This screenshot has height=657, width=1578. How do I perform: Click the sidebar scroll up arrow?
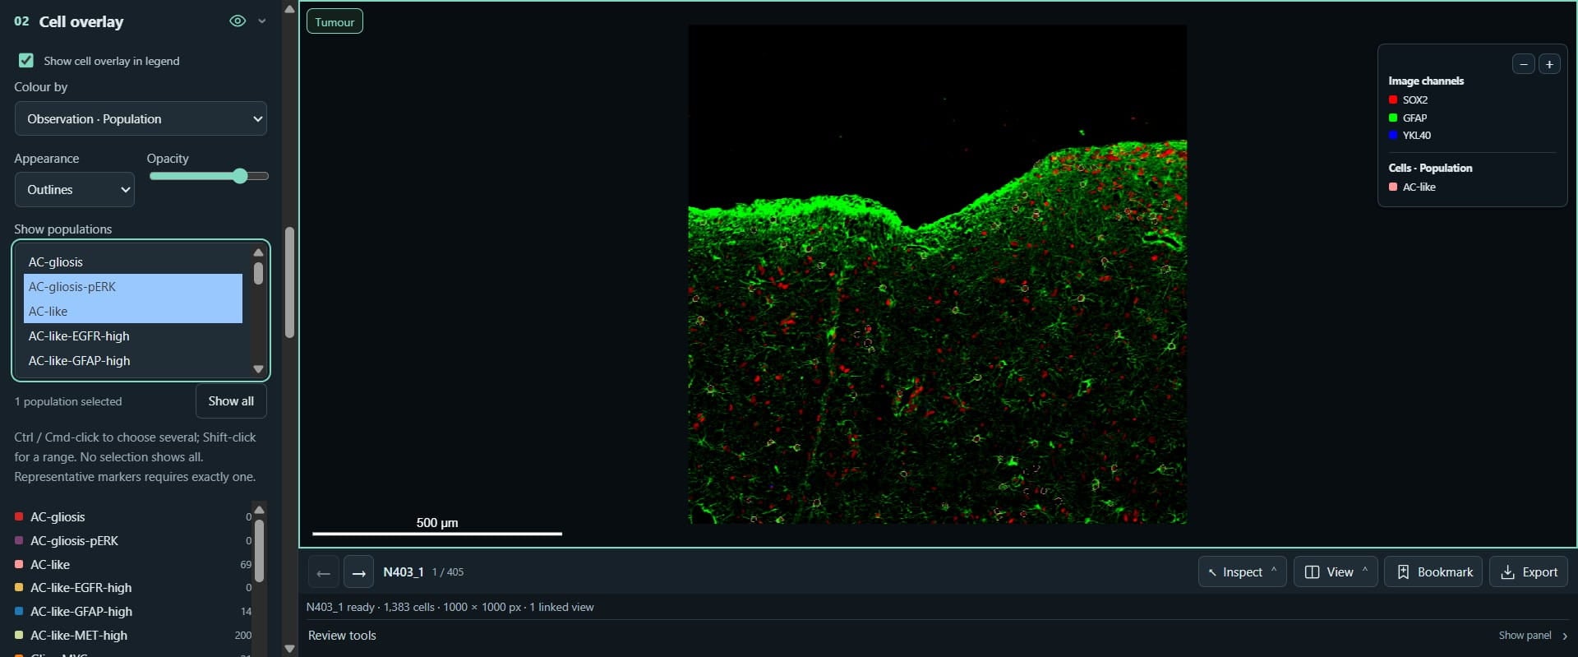[289, 9]
